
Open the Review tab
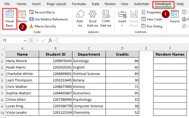pos(110,4)
